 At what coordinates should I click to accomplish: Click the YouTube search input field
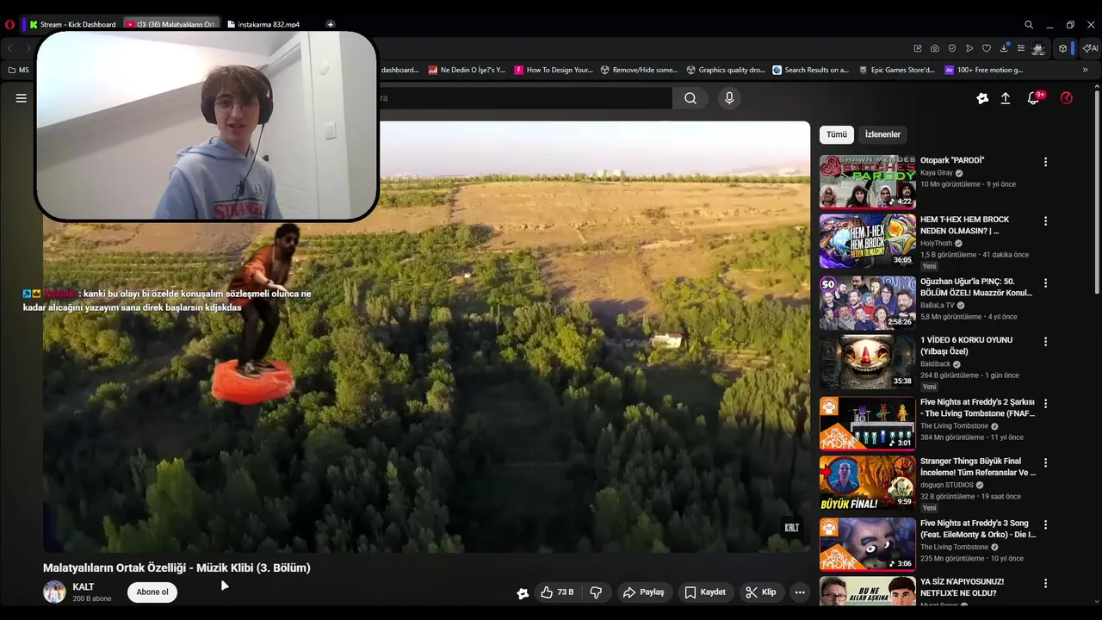525,98
